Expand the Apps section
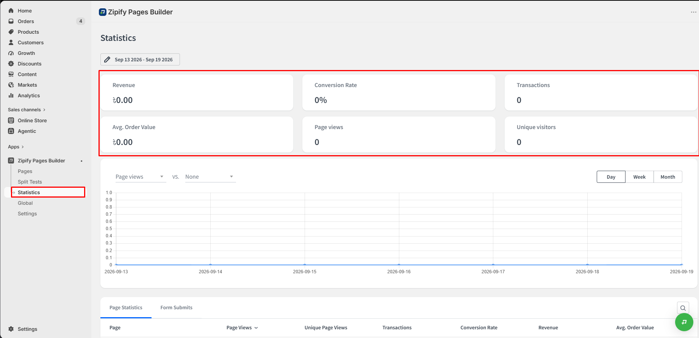This screenshot has width=699, height=338. pos(16,147)
